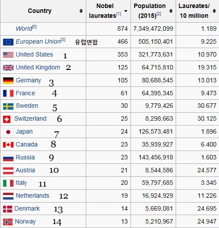
Task: Select United States laureates value 353
Action: pyautogui.click(x=122, y=54)
